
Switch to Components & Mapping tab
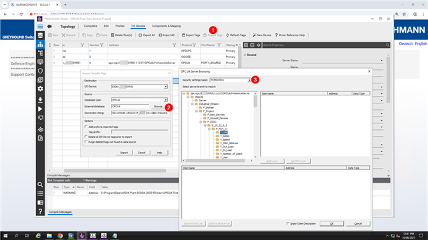click(x=167, y=26)
